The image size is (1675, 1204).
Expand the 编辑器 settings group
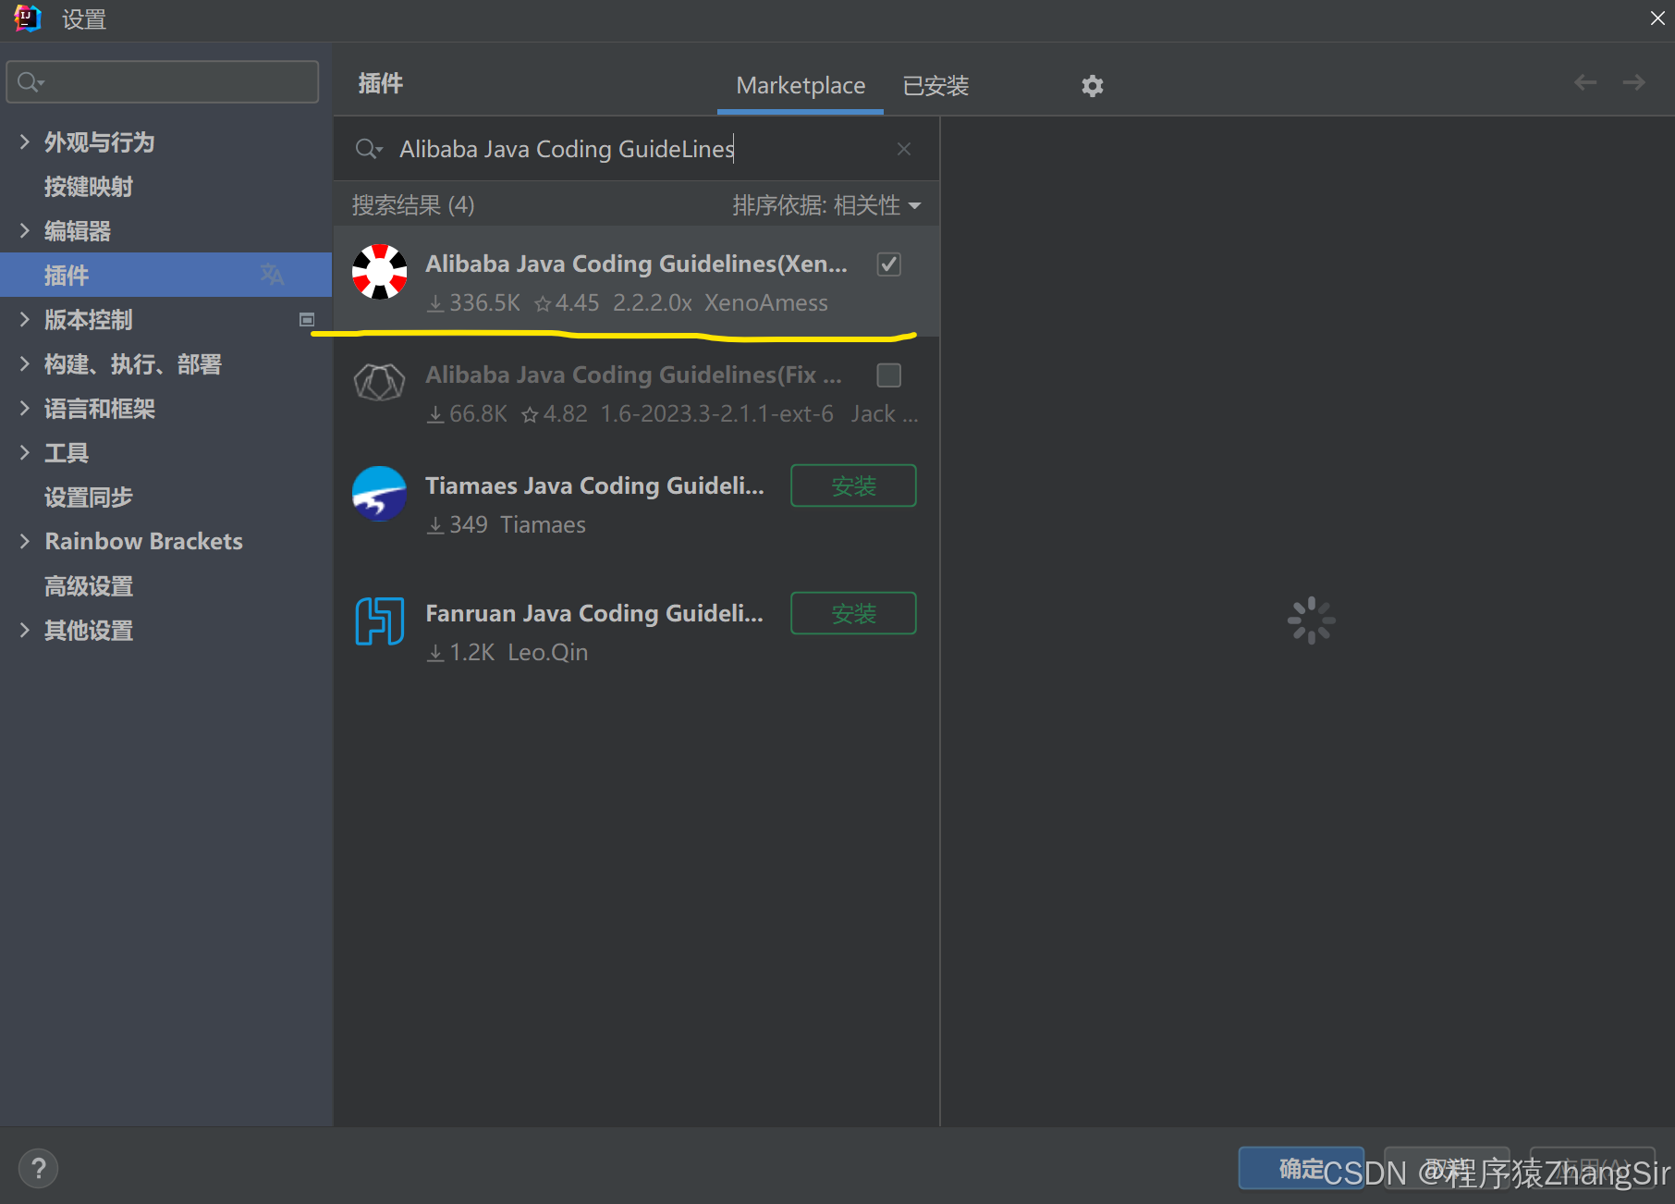[x=24, y=230]
